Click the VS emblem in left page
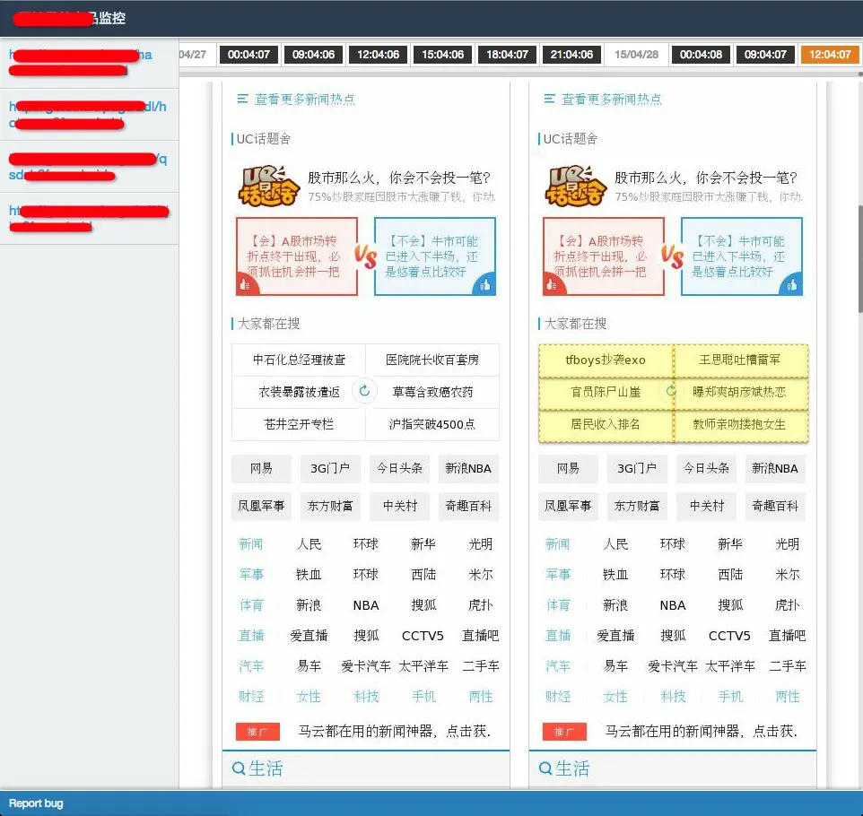 coord(365,256)
